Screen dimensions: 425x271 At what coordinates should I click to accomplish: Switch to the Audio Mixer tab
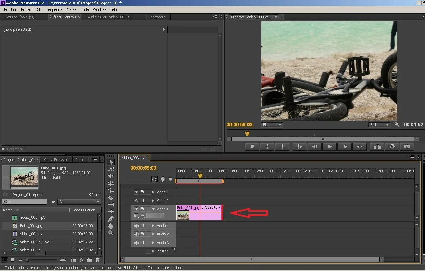click(x=110, y=17)
